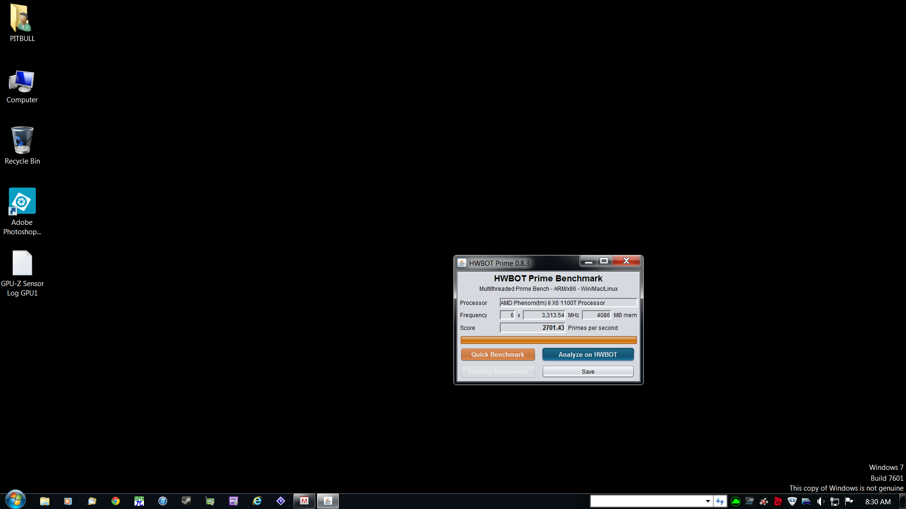Maximize the HWBOT Prime window
This screenshot has width=906, height=509.
[x=604, y=261]
